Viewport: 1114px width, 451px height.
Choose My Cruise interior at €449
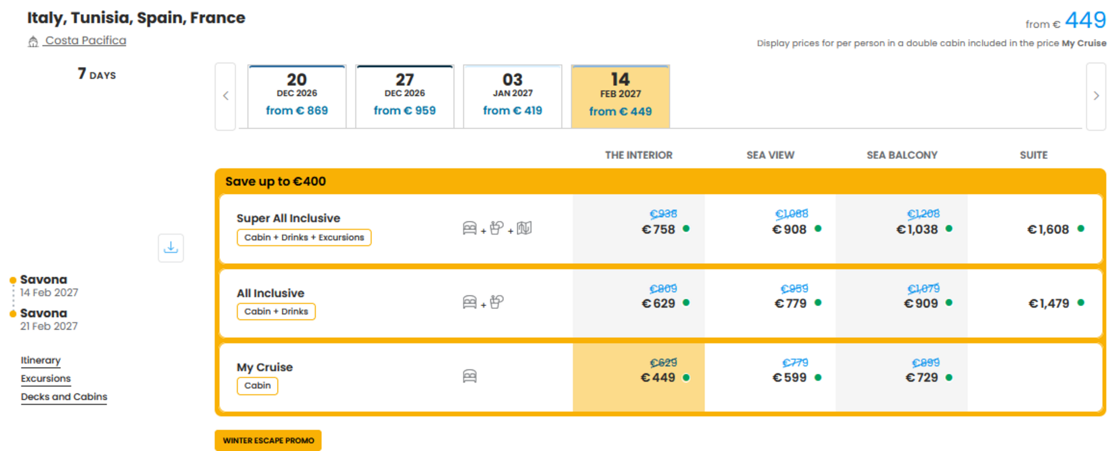tap(639, 377)
